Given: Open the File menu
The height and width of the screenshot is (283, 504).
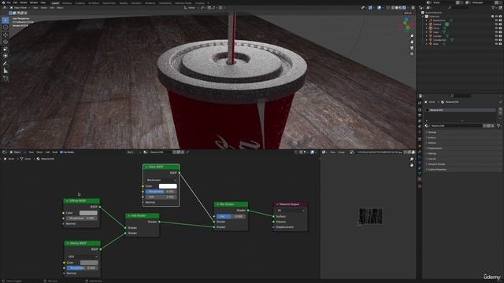Looking at the screenshot, I should [x=9, y=2].
